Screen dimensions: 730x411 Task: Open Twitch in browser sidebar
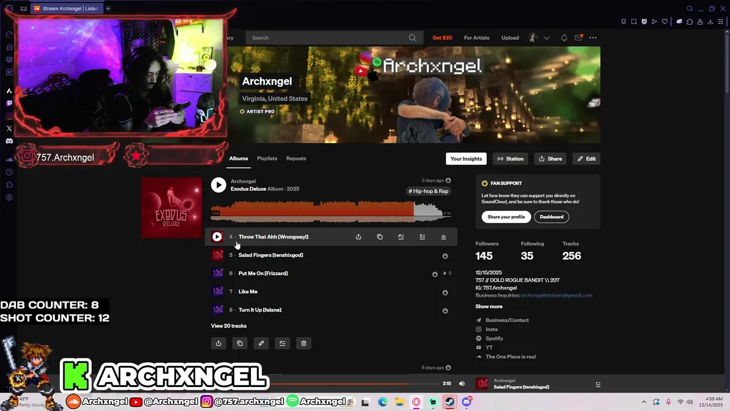point(9,103)
